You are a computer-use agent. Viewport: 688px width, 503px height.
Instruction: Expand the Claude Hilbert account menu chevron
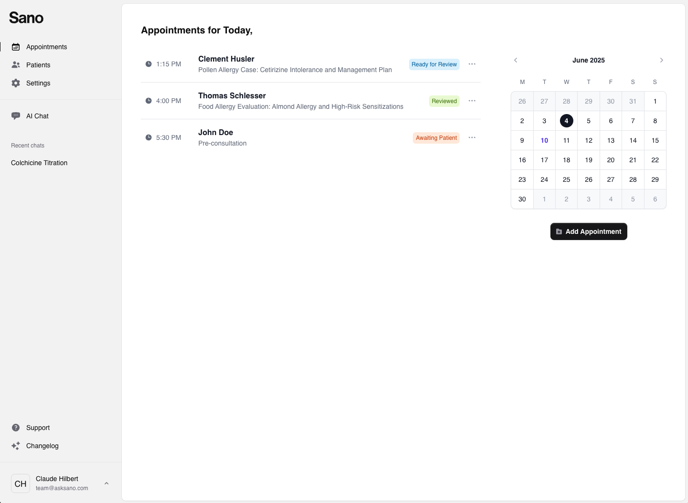(x=107, y=483)
